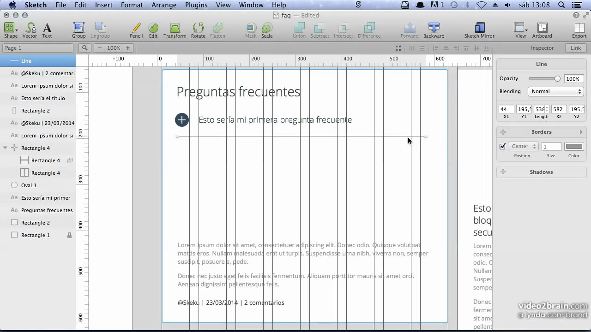Reset zoom using the 100% button
Viewport: 591px width, 332px height.
[x=114, y=48]
